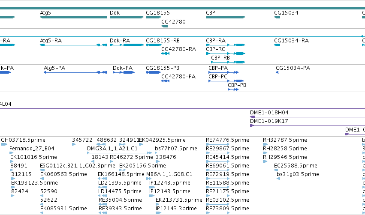Select transcript CG42780-RA
The width and height of the screenshot is (365, 215).
[x=165, y=54]
